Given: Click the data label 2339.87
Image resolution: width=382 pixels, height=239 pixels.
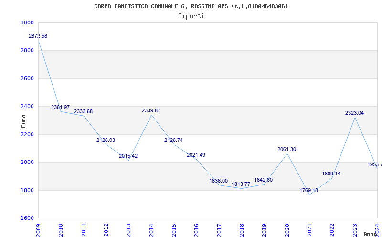Looking at the screenshot, I should tap(151, 110).
